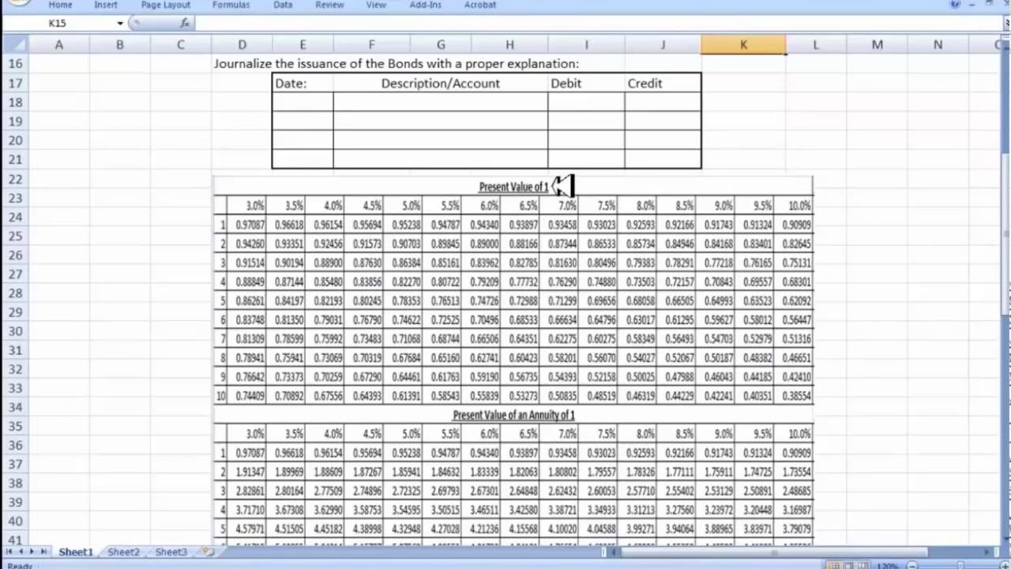Viewport: 1011px width, 569px height.
Task: Select the highlighted column K header
Action: pos(743,45)
